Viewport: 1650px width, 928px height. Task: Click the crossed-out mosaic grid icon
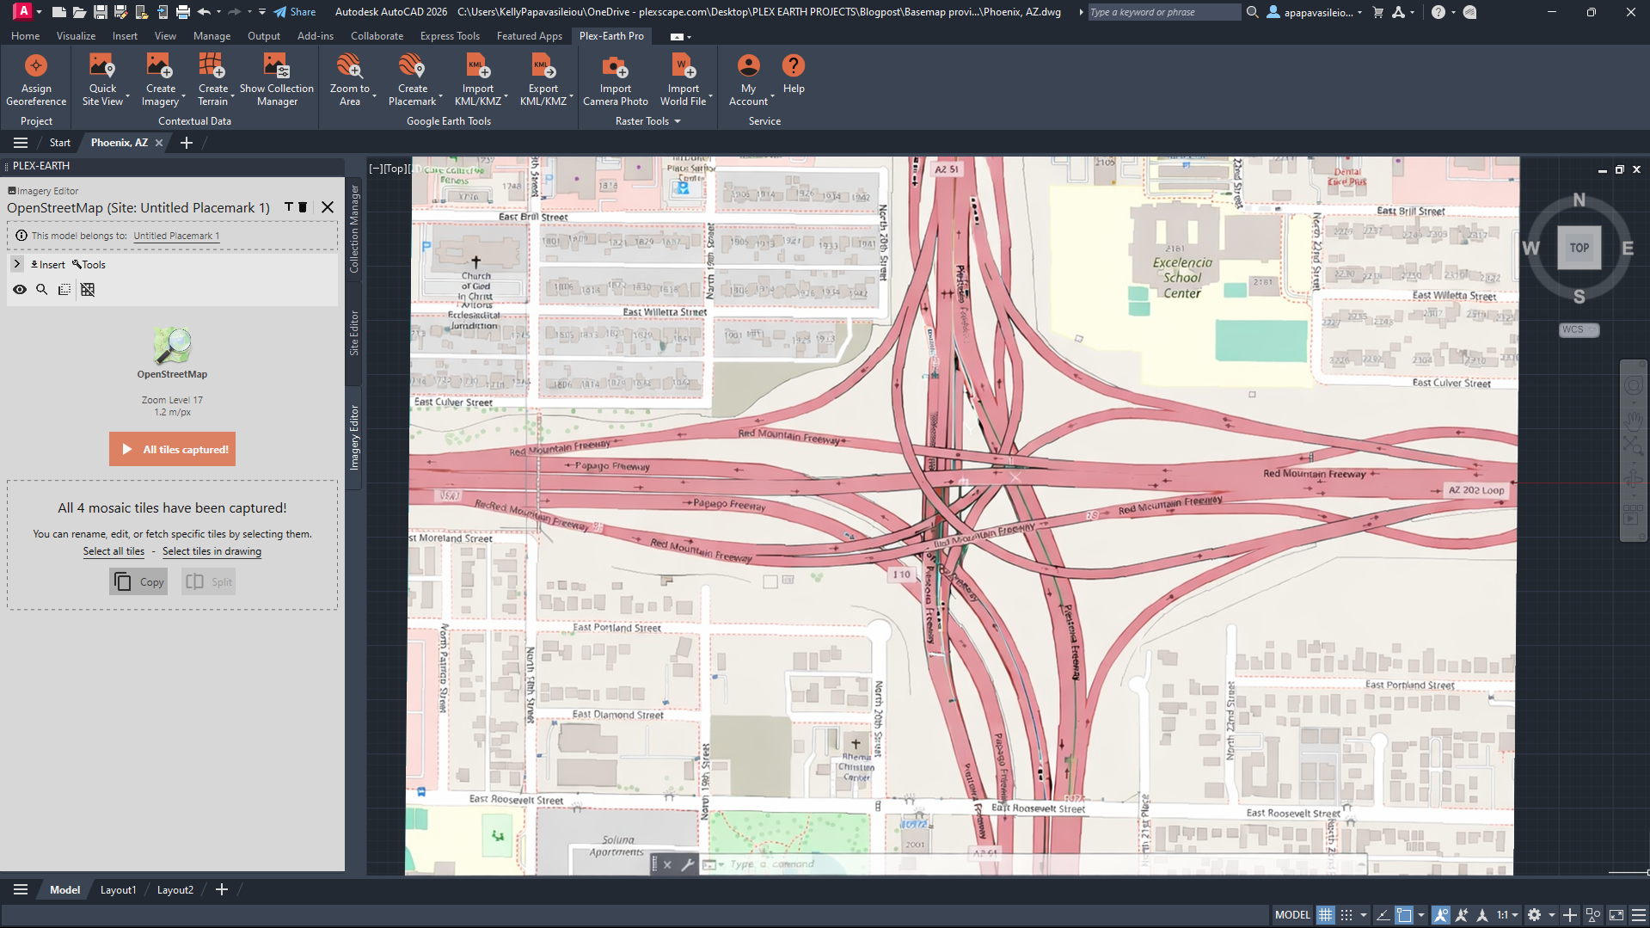[88, 290]
